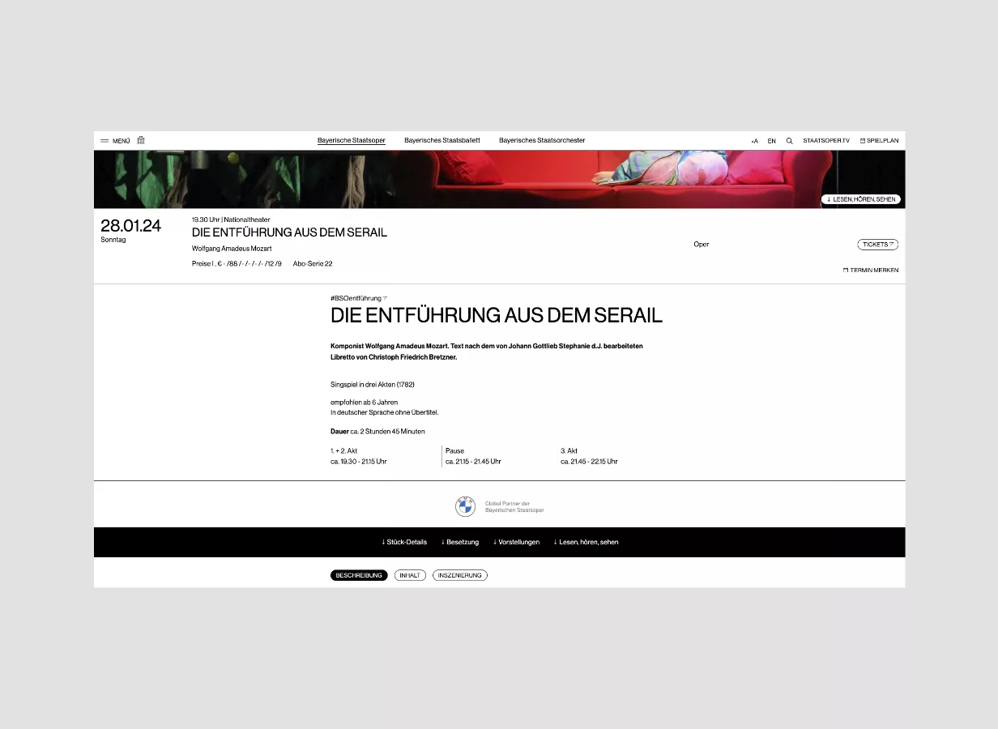
Task: Click 'empfohlen ab 6 Jahren' text
Action: (364, 403)
